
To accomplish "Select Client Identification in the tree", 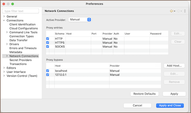I will pyautogui.click(x=22, y=25).
